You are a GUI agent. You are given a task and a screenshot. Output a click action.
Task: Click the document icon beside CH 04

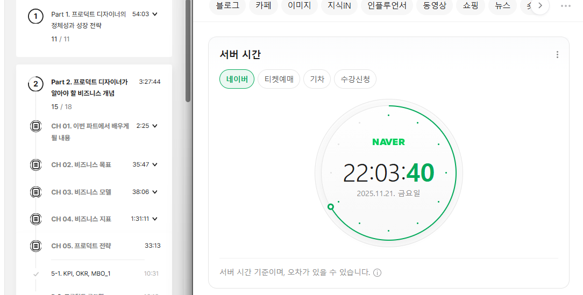(35, 219)
